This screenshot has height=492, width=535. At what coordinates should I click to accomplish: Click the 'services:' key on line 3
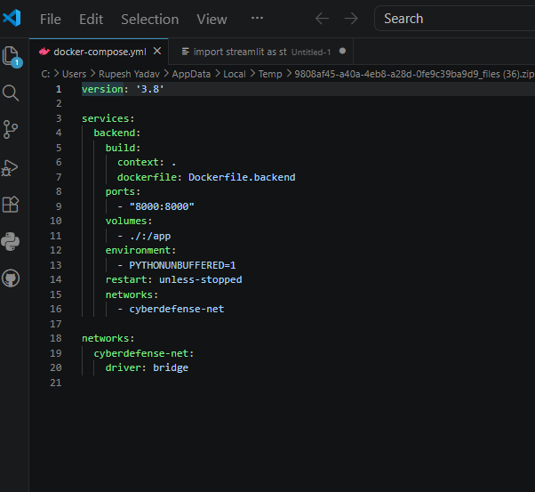click(108, 118)
